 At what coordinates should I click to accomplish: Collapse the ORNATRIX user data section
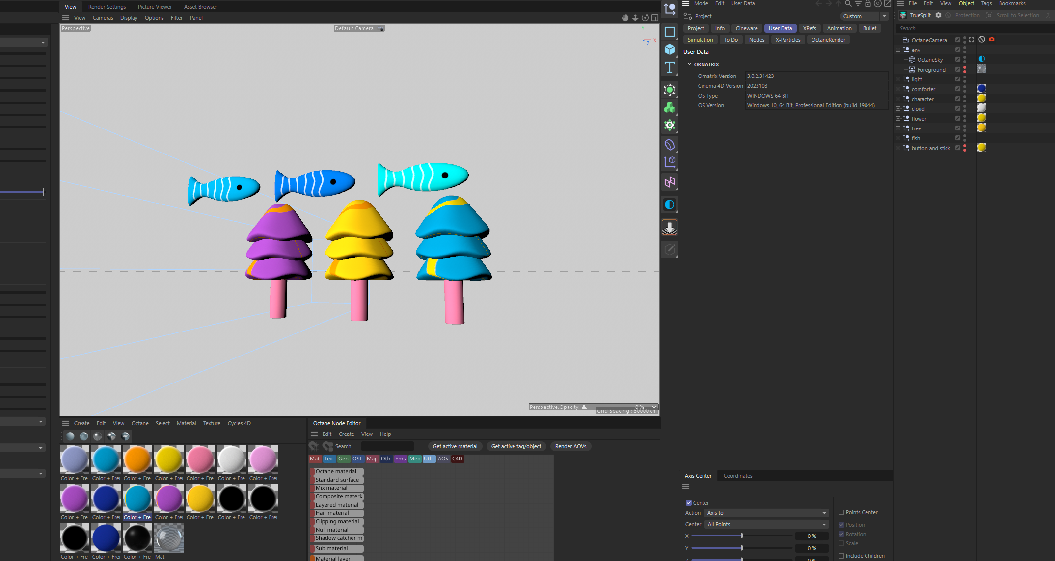pos(689,64)
